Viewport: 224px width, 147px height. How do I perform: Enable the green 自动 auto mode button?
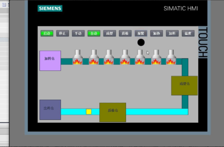tap(94, 33)
